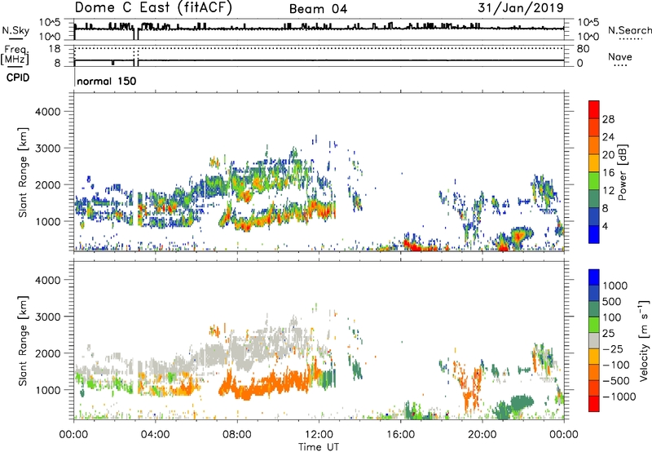This screenshot has height=452, width=652.
Task: Click the '80' Nave axis label
Action: pos(583,49)
